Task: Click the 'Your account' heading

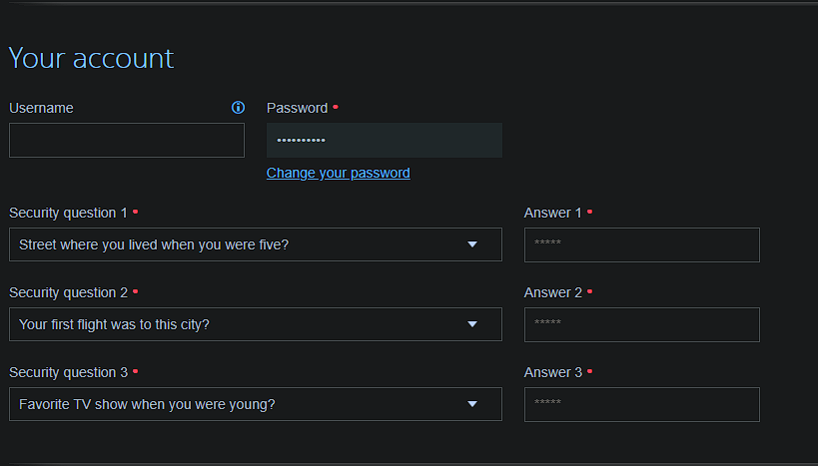Action: pos(91,58)
